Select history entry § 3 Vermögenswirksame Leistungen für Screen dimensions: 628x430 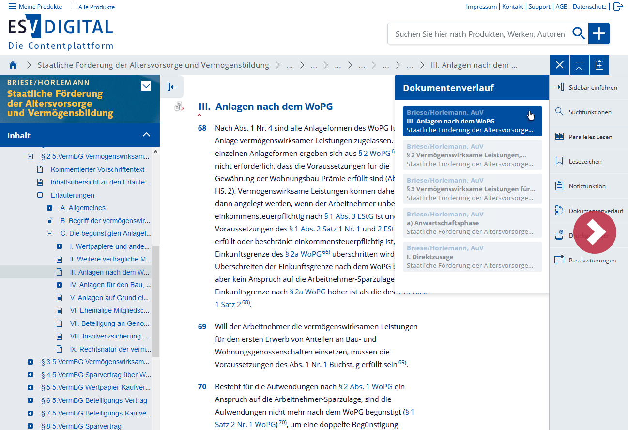click(x=473, y=189)
